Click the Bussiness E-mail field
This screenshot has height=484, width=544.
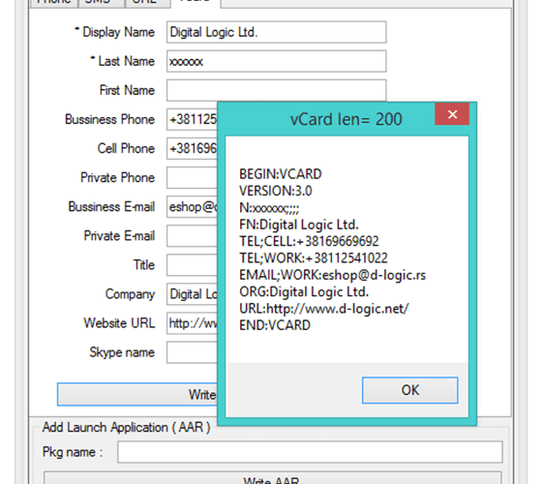pos(192,207)
